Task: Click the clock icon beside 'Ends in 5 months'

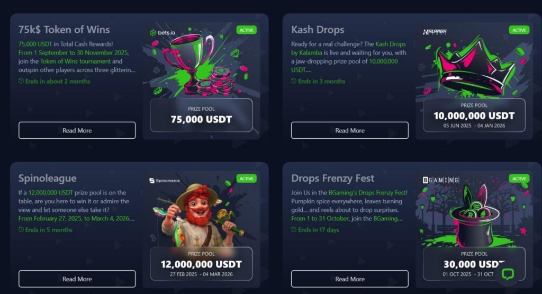Action: (x=21, y=229)
